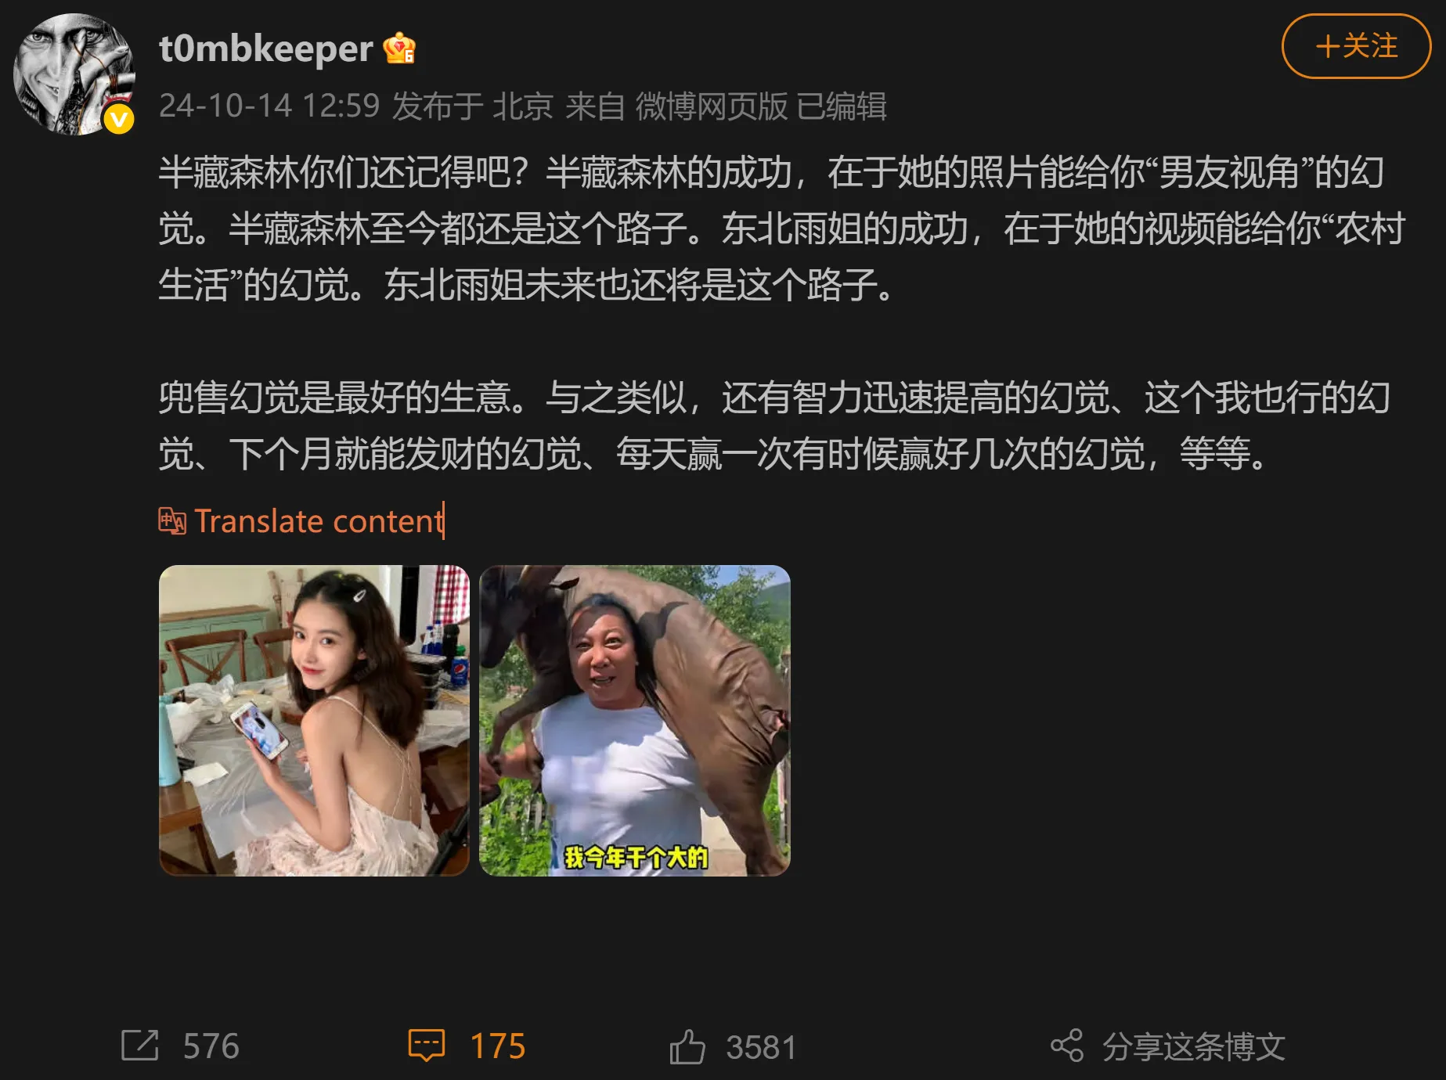Click the translate icon beside Translate content
Image resolution: width=1446 pixels, height=1080 pixels.
point(172,521)
